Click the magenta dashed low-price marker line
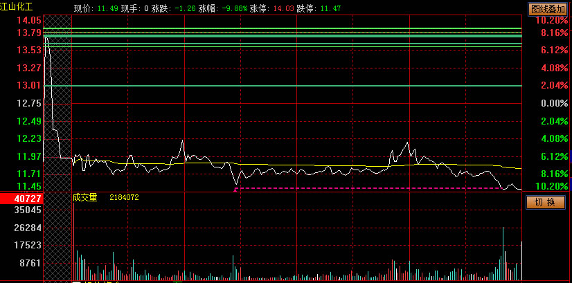 [x=367, y=188]
